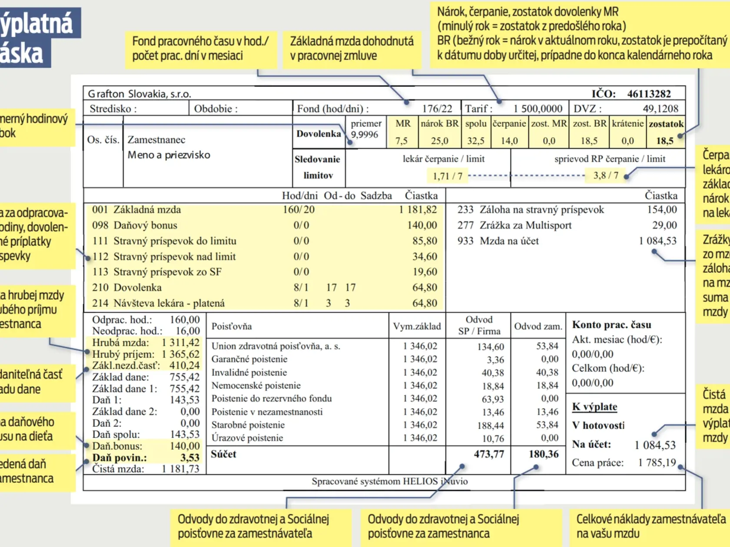
Task: Click the Základná mzda amount 1 181,82
Action: (x=418, y=210)
